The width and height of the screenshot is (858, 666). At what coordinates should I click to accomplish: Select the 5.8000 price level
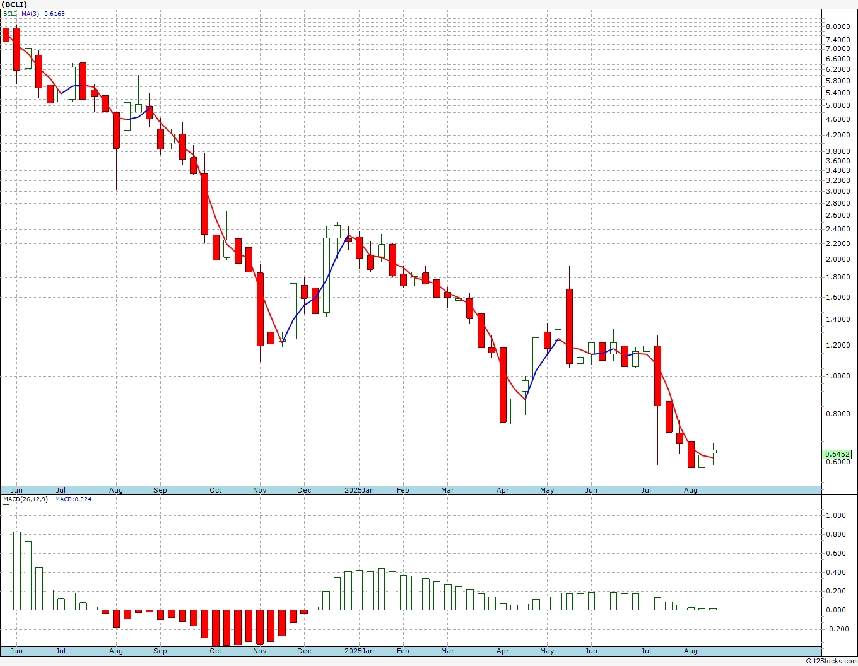pyautogui.click(x=838, y=81)
